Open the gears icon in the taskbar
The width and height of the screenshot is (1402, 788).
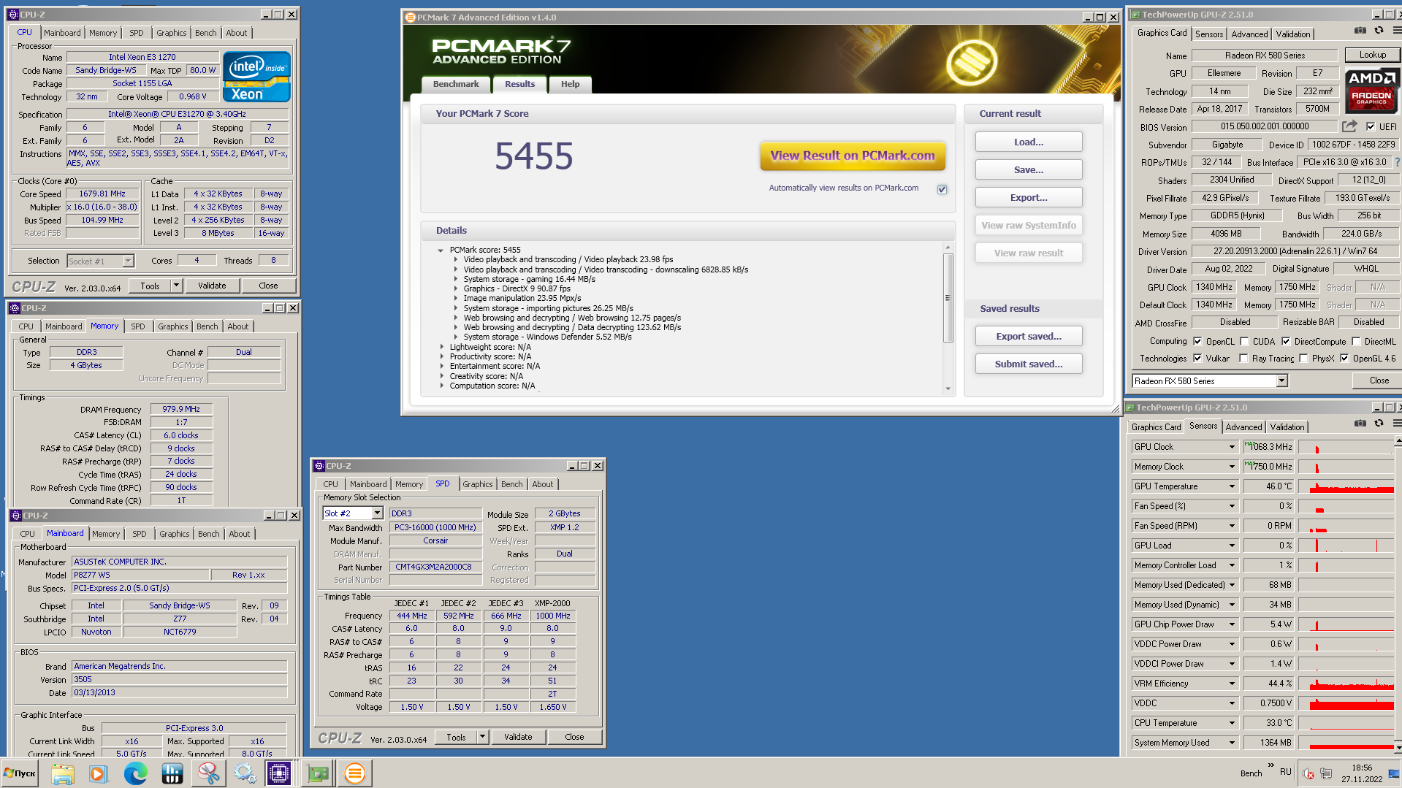[x=245, y=773]
